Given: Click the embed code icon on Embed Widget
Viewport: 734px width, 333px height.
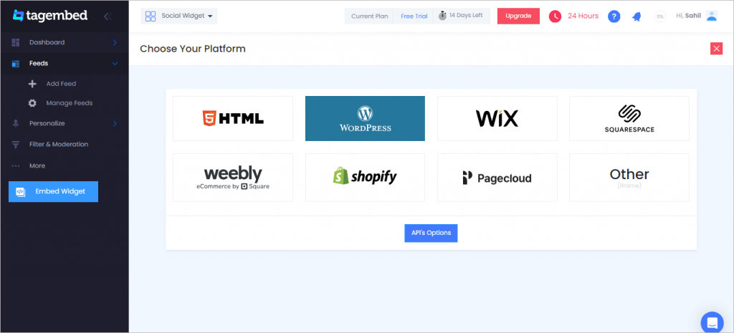Looking at the screenshot, I should pos(20,192).
